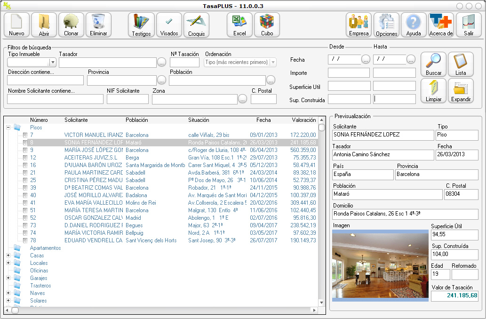
Task: Click the Buscar search button
Action: click(x=433, y=64)
